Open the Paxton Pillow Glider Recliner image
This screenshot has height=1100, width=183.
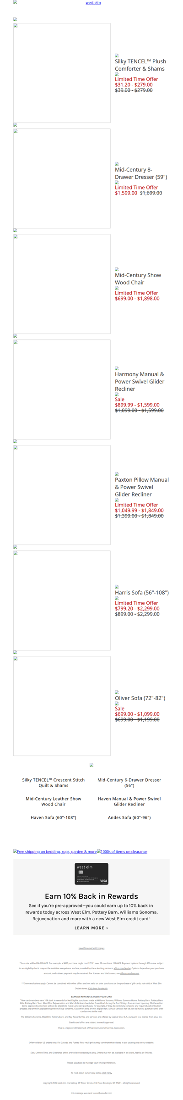(x=62, y=495)
